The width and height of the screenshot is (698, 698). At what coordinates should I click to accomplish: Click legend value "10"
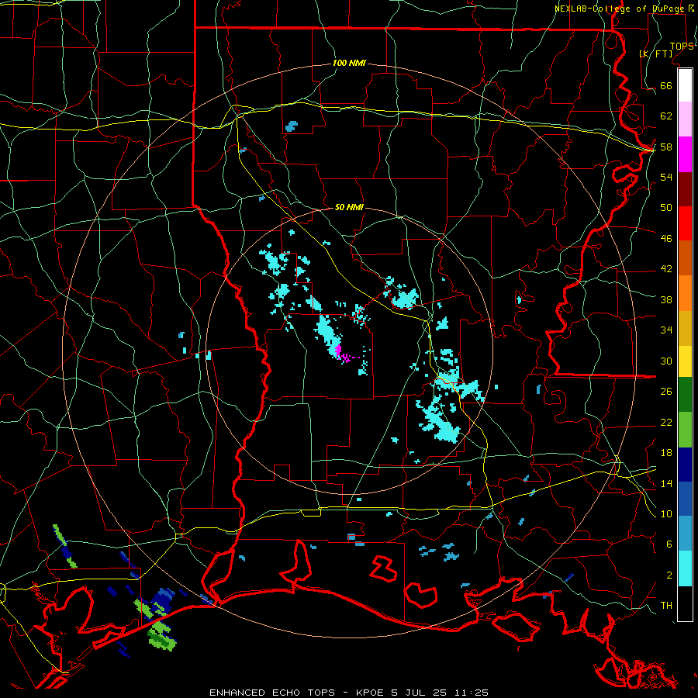[666, 514]
